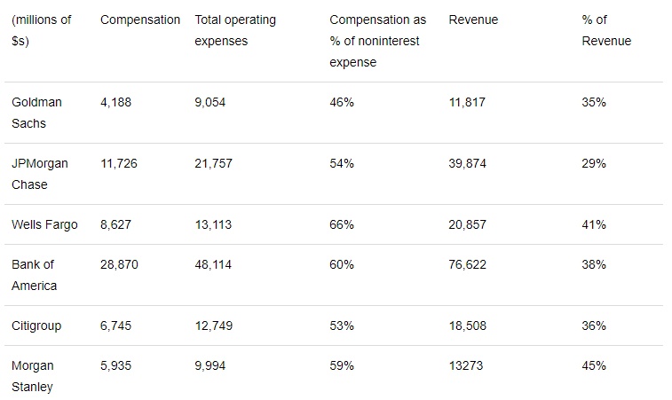Image resolution: width=672 pixels, height=400 pixels.
Task: Select Morgan Stanley 45% of revenue cell
Action: (x=594, y=365)
